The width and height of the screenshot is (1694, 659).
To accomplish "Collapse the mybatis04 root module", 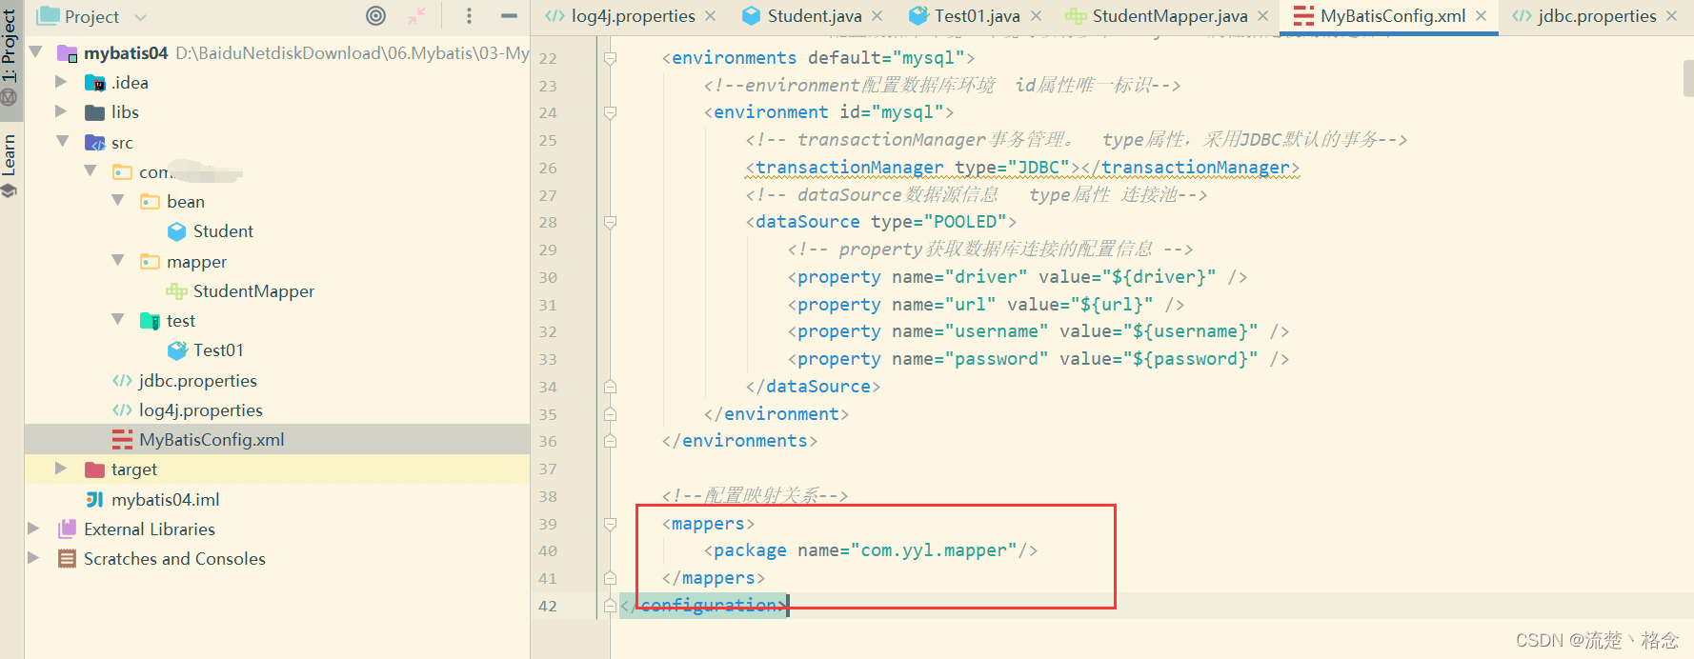I will (x=35, y=51).
